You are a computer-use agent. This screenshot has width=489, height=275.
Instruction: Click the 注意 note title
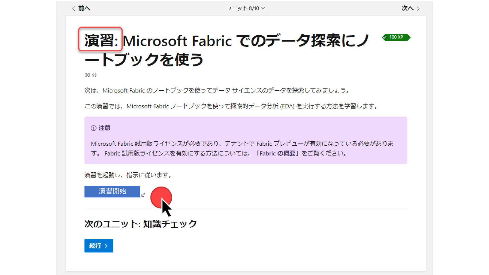click(104, 128)
